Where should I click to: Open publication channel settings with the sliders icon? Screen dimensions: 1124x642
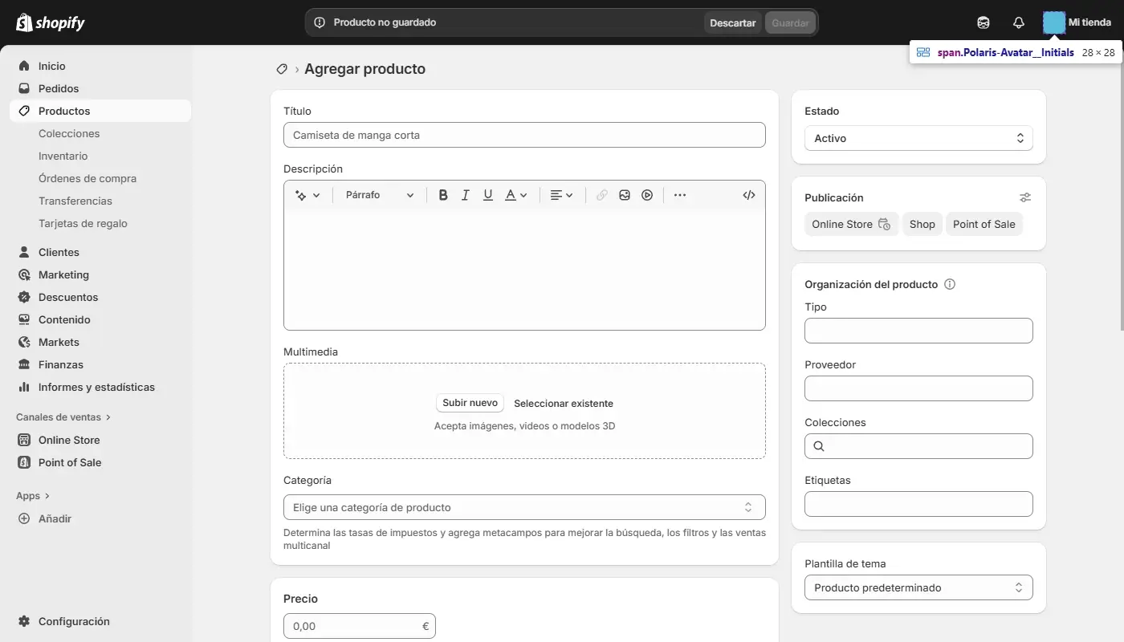point(1024,197)
